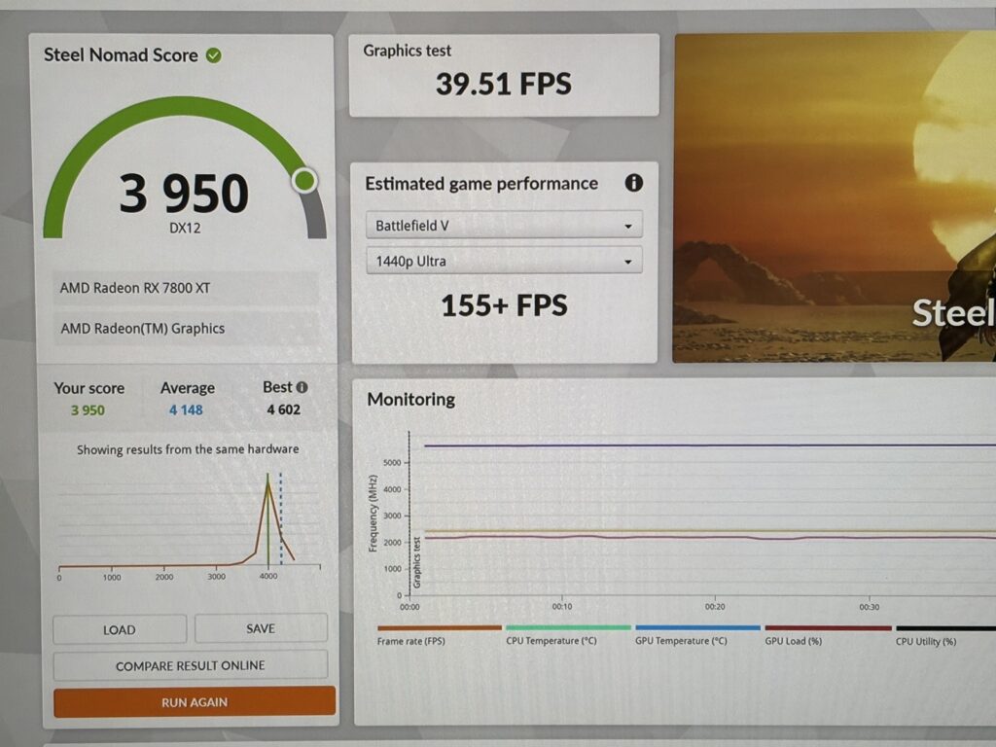The width and height of the screenshot is (996, 747).
Task: Click the info icon beside Best score
Action: [302, 387]
